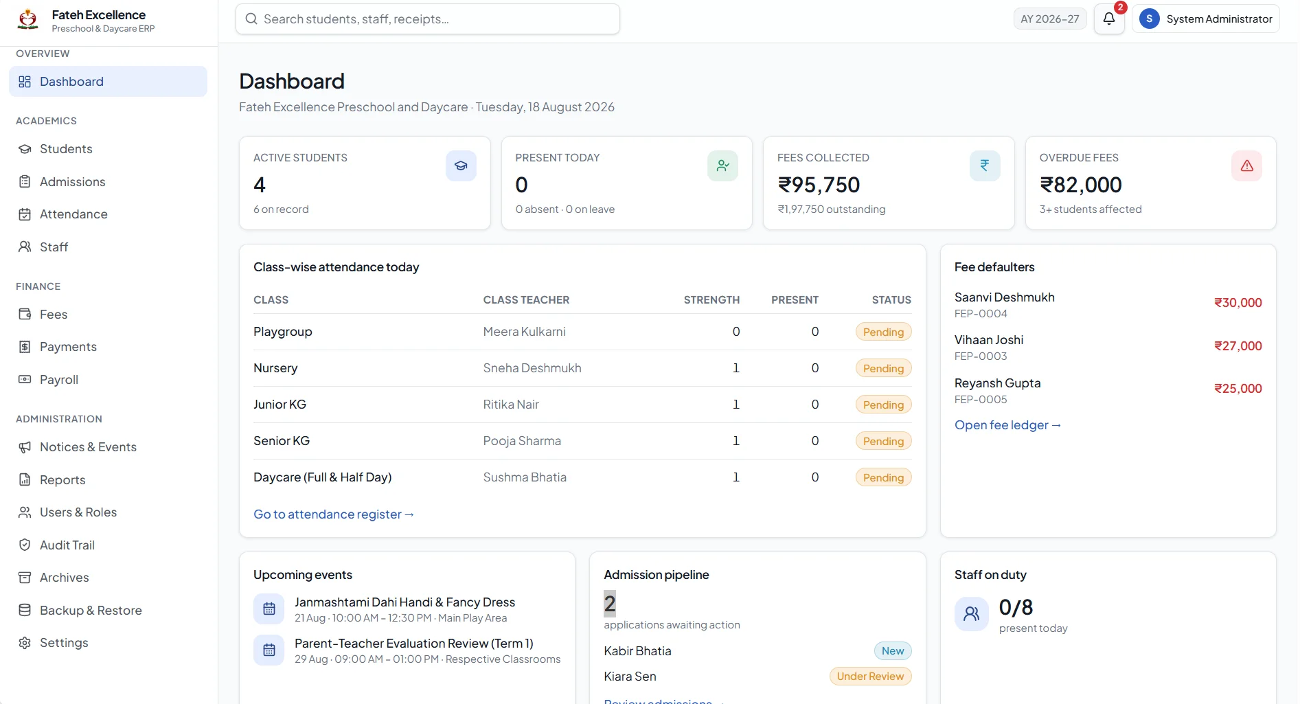The image size is (1300, 704).
Task: Click the Notices & Events megaphone icon
Action: pyautogui.click(x=25, y=447)
